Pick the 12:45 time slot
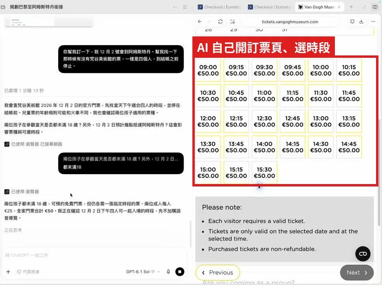This screenshot has width=382, height=287. (293, 121)
